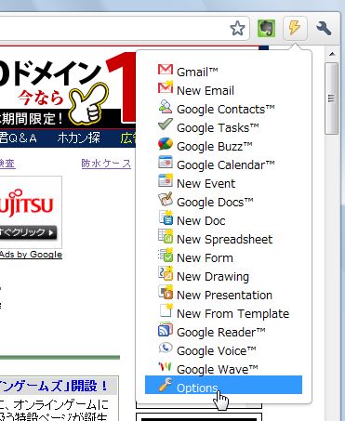Follow the 防水ケース link
Screen dimensions: 345x421
[106, 164]
